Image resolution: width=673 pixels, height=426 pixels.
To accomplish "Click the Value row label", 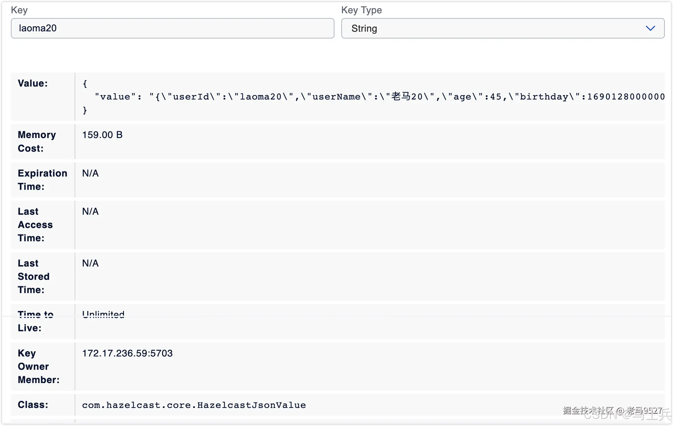I will click(32, 83).
